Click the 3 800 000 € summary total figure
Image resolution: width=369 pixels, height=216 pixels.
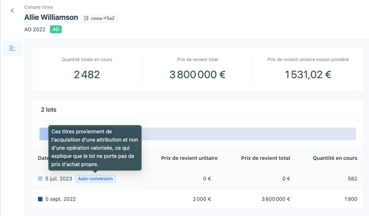pos(198,75)
